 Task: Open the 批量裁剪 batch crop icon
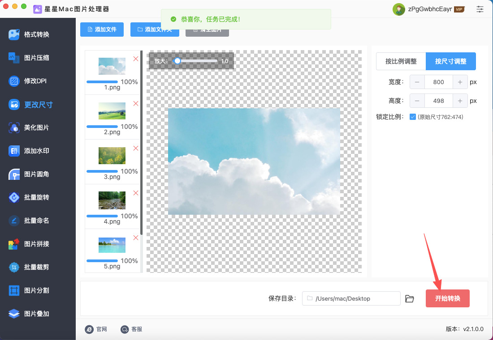tap(14, 267)
